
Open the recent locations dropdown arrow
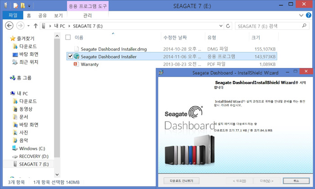pos(28,26)
